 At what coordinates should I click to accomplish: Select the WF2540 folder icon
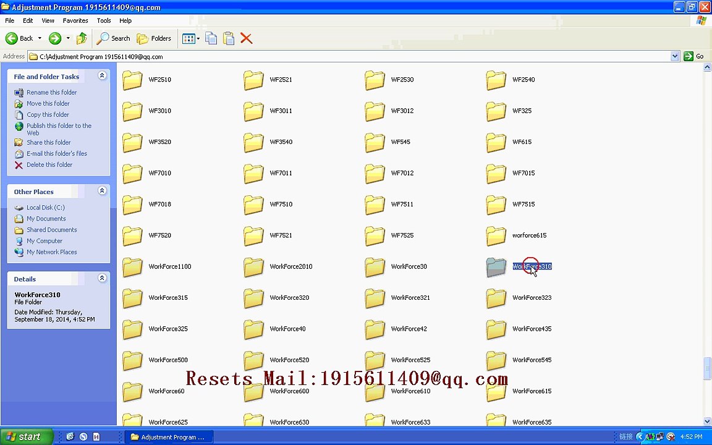point(496,80)
